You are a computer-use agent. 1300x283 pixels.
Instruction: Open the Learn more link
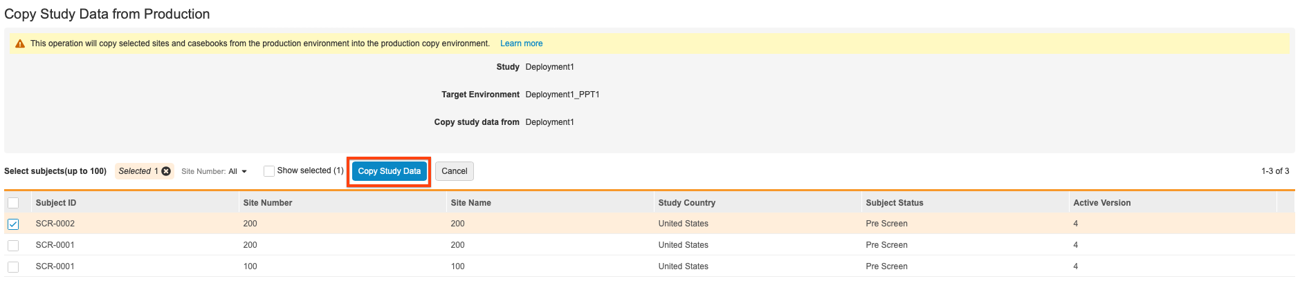(521, 43)
